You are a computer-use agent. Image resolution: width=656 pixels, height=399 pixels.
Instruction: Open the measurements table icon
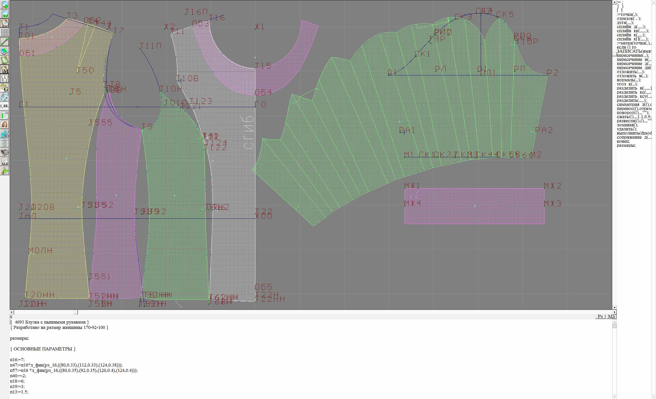pos(5,116)
